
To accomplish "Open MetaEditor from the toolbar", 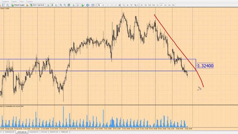I will click(x=27, y=5).
